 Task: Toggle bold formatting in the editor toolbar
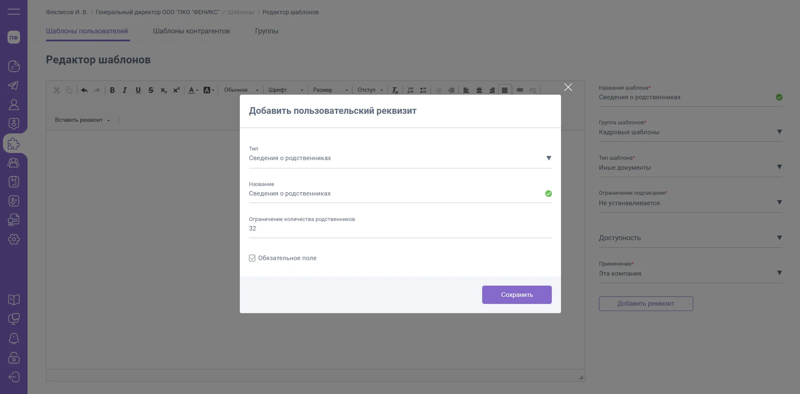tap(112, 90)
